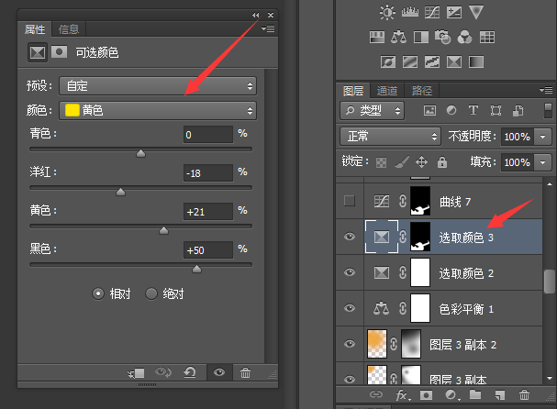Add a Levels adjustment layer

[x=410, y=12]
